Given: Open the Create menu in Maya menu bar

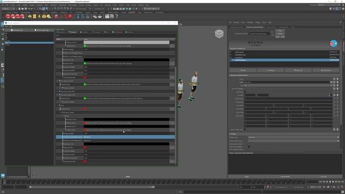Looking at the screenshot, I should pyautogui.click(x=13, y=5).
